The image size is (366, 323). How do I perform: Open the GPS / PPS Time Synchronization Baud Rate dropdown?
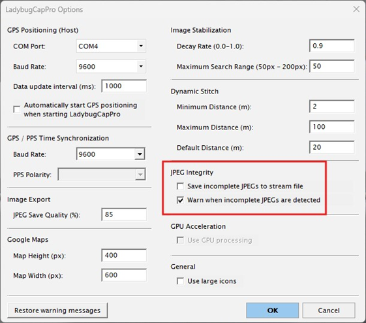[x=111, y=154]
